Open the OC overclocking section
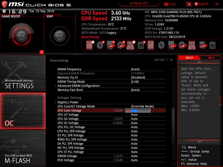This screenshot has height=167, width=223. (23, 111)
